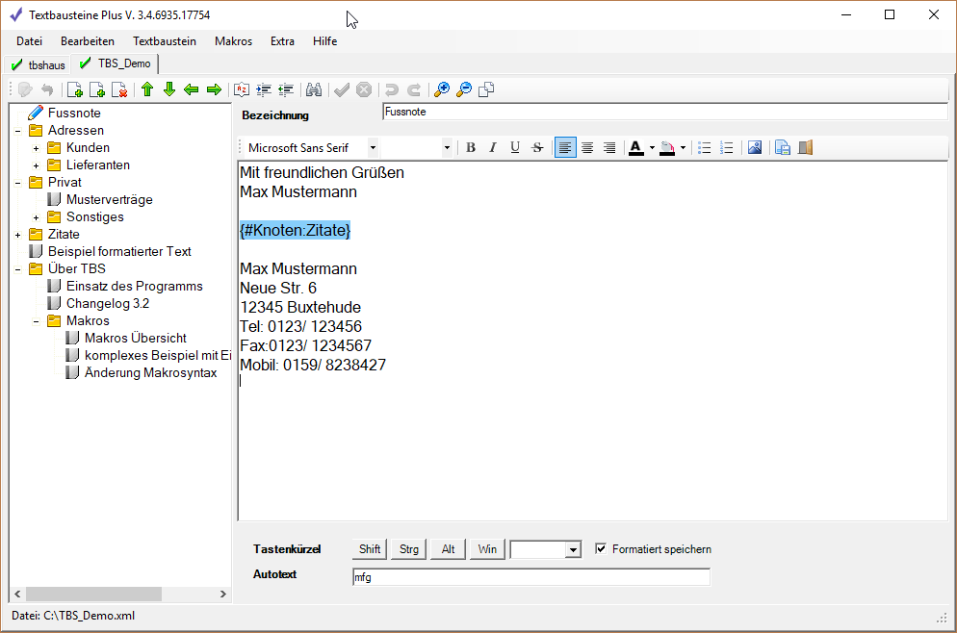Click the undo curved arrow icon

tap(391, 89)
